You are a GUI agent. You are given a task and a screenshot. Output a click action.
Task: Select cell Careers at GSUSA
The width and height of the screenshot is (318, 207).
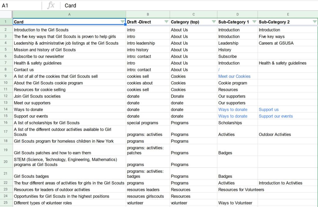point(288,43)
